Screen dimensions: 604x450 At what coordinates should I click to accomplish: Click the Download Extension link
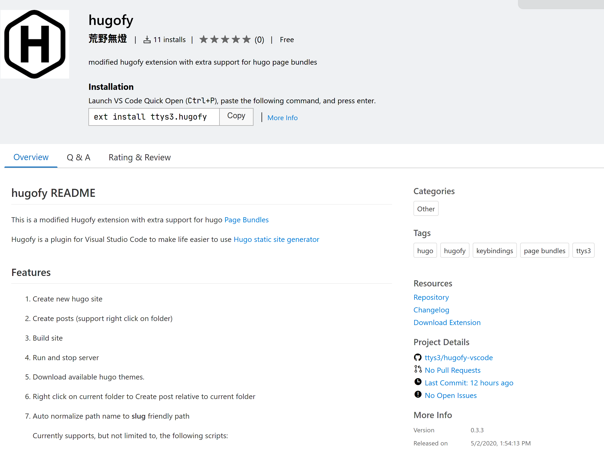coord(447,322)
